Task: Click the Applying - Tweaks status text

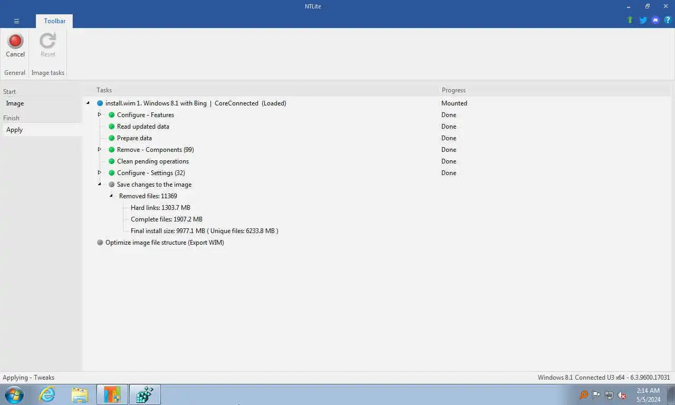Action: pos(28,378)
